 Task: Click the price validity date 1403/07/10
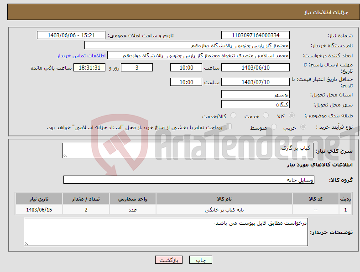[256, 82]
